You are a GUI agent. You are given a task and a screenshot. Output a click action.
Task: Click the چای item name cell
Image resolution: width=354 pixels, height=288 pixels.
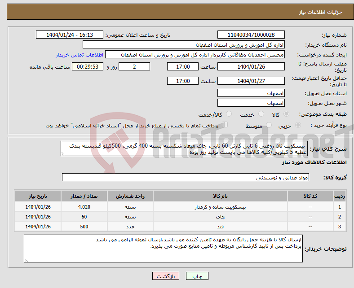tap(220, 217)
